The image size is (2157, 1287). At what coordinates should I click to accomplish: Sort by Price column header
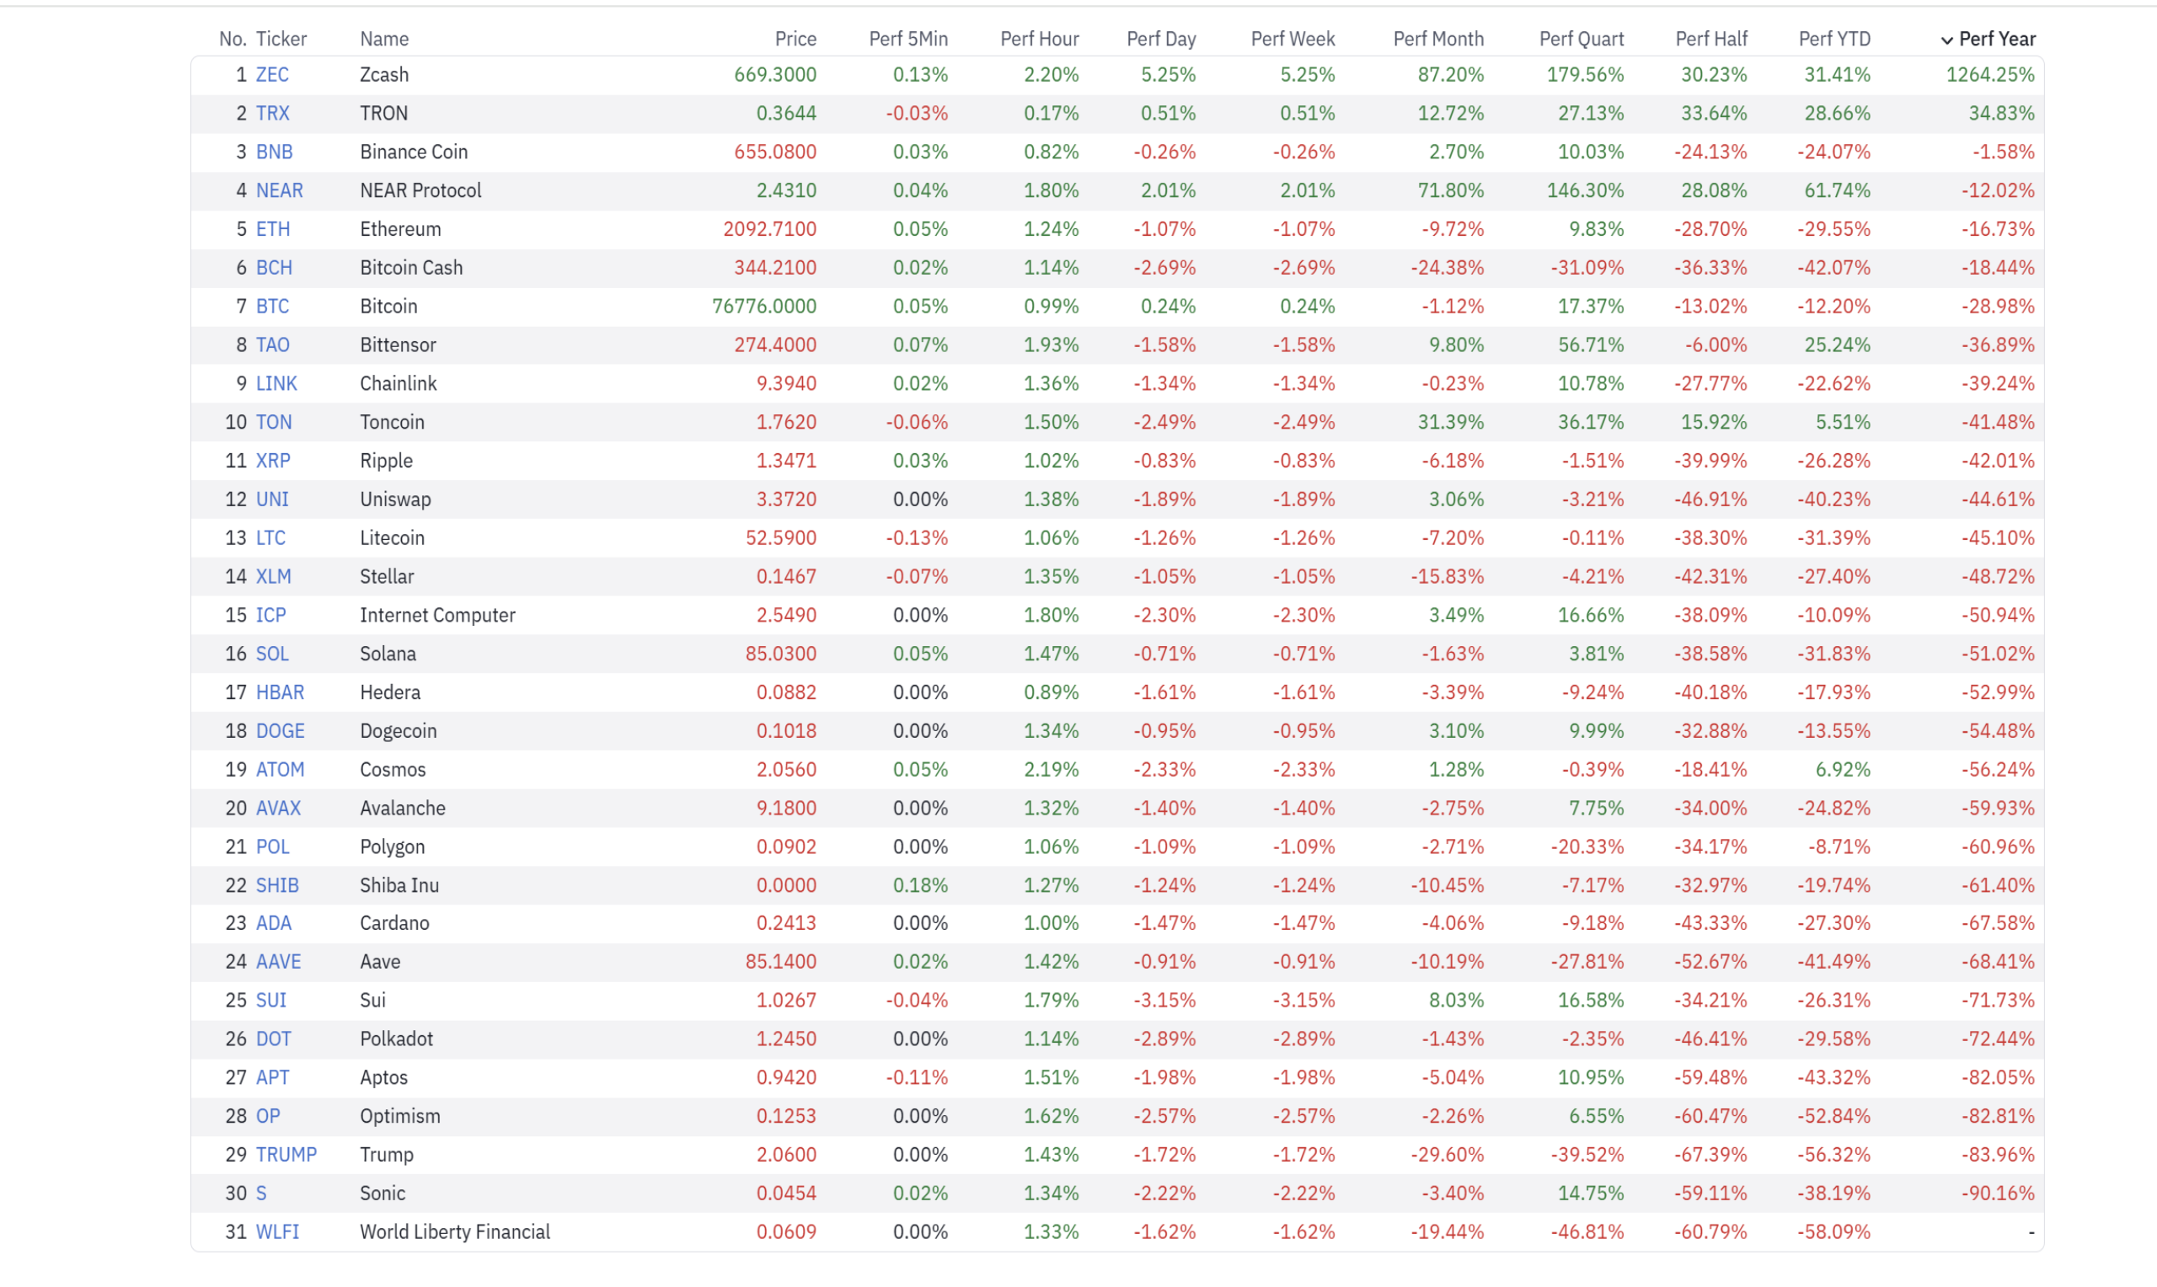(x=795, y=39)
